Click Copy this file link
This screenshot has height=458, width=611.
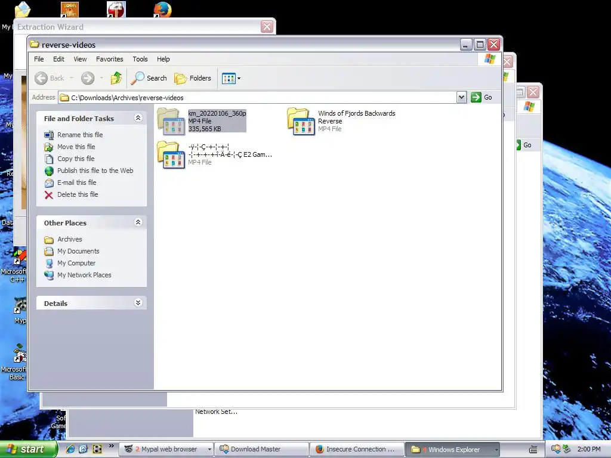76,159
